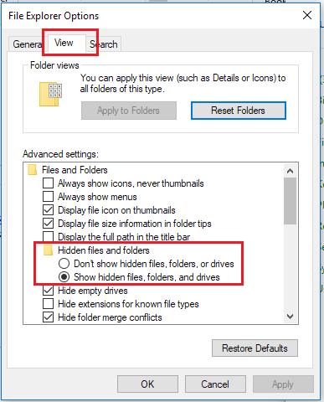Click the scroll up arrow in Advanced settings
The height and width of the screenshot is (402, 324).
point(291,171)
